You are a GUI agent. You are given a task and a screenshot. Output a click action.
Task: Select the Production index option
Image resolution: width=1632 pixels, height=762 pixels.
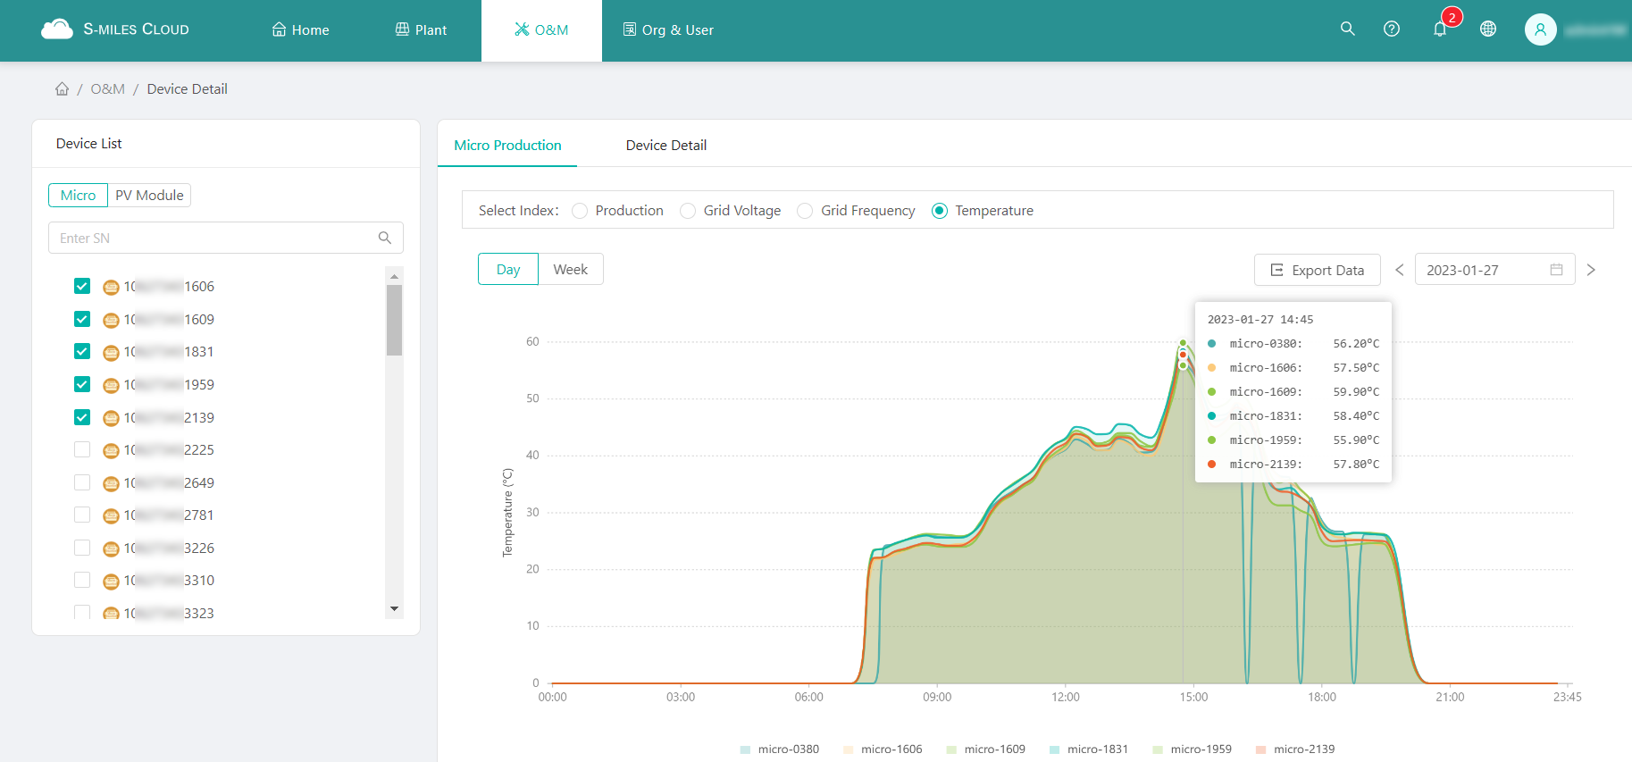(580, 211)
